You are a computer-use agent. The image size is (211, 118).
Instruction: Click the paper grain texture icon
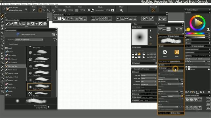[x=76, y=10]
